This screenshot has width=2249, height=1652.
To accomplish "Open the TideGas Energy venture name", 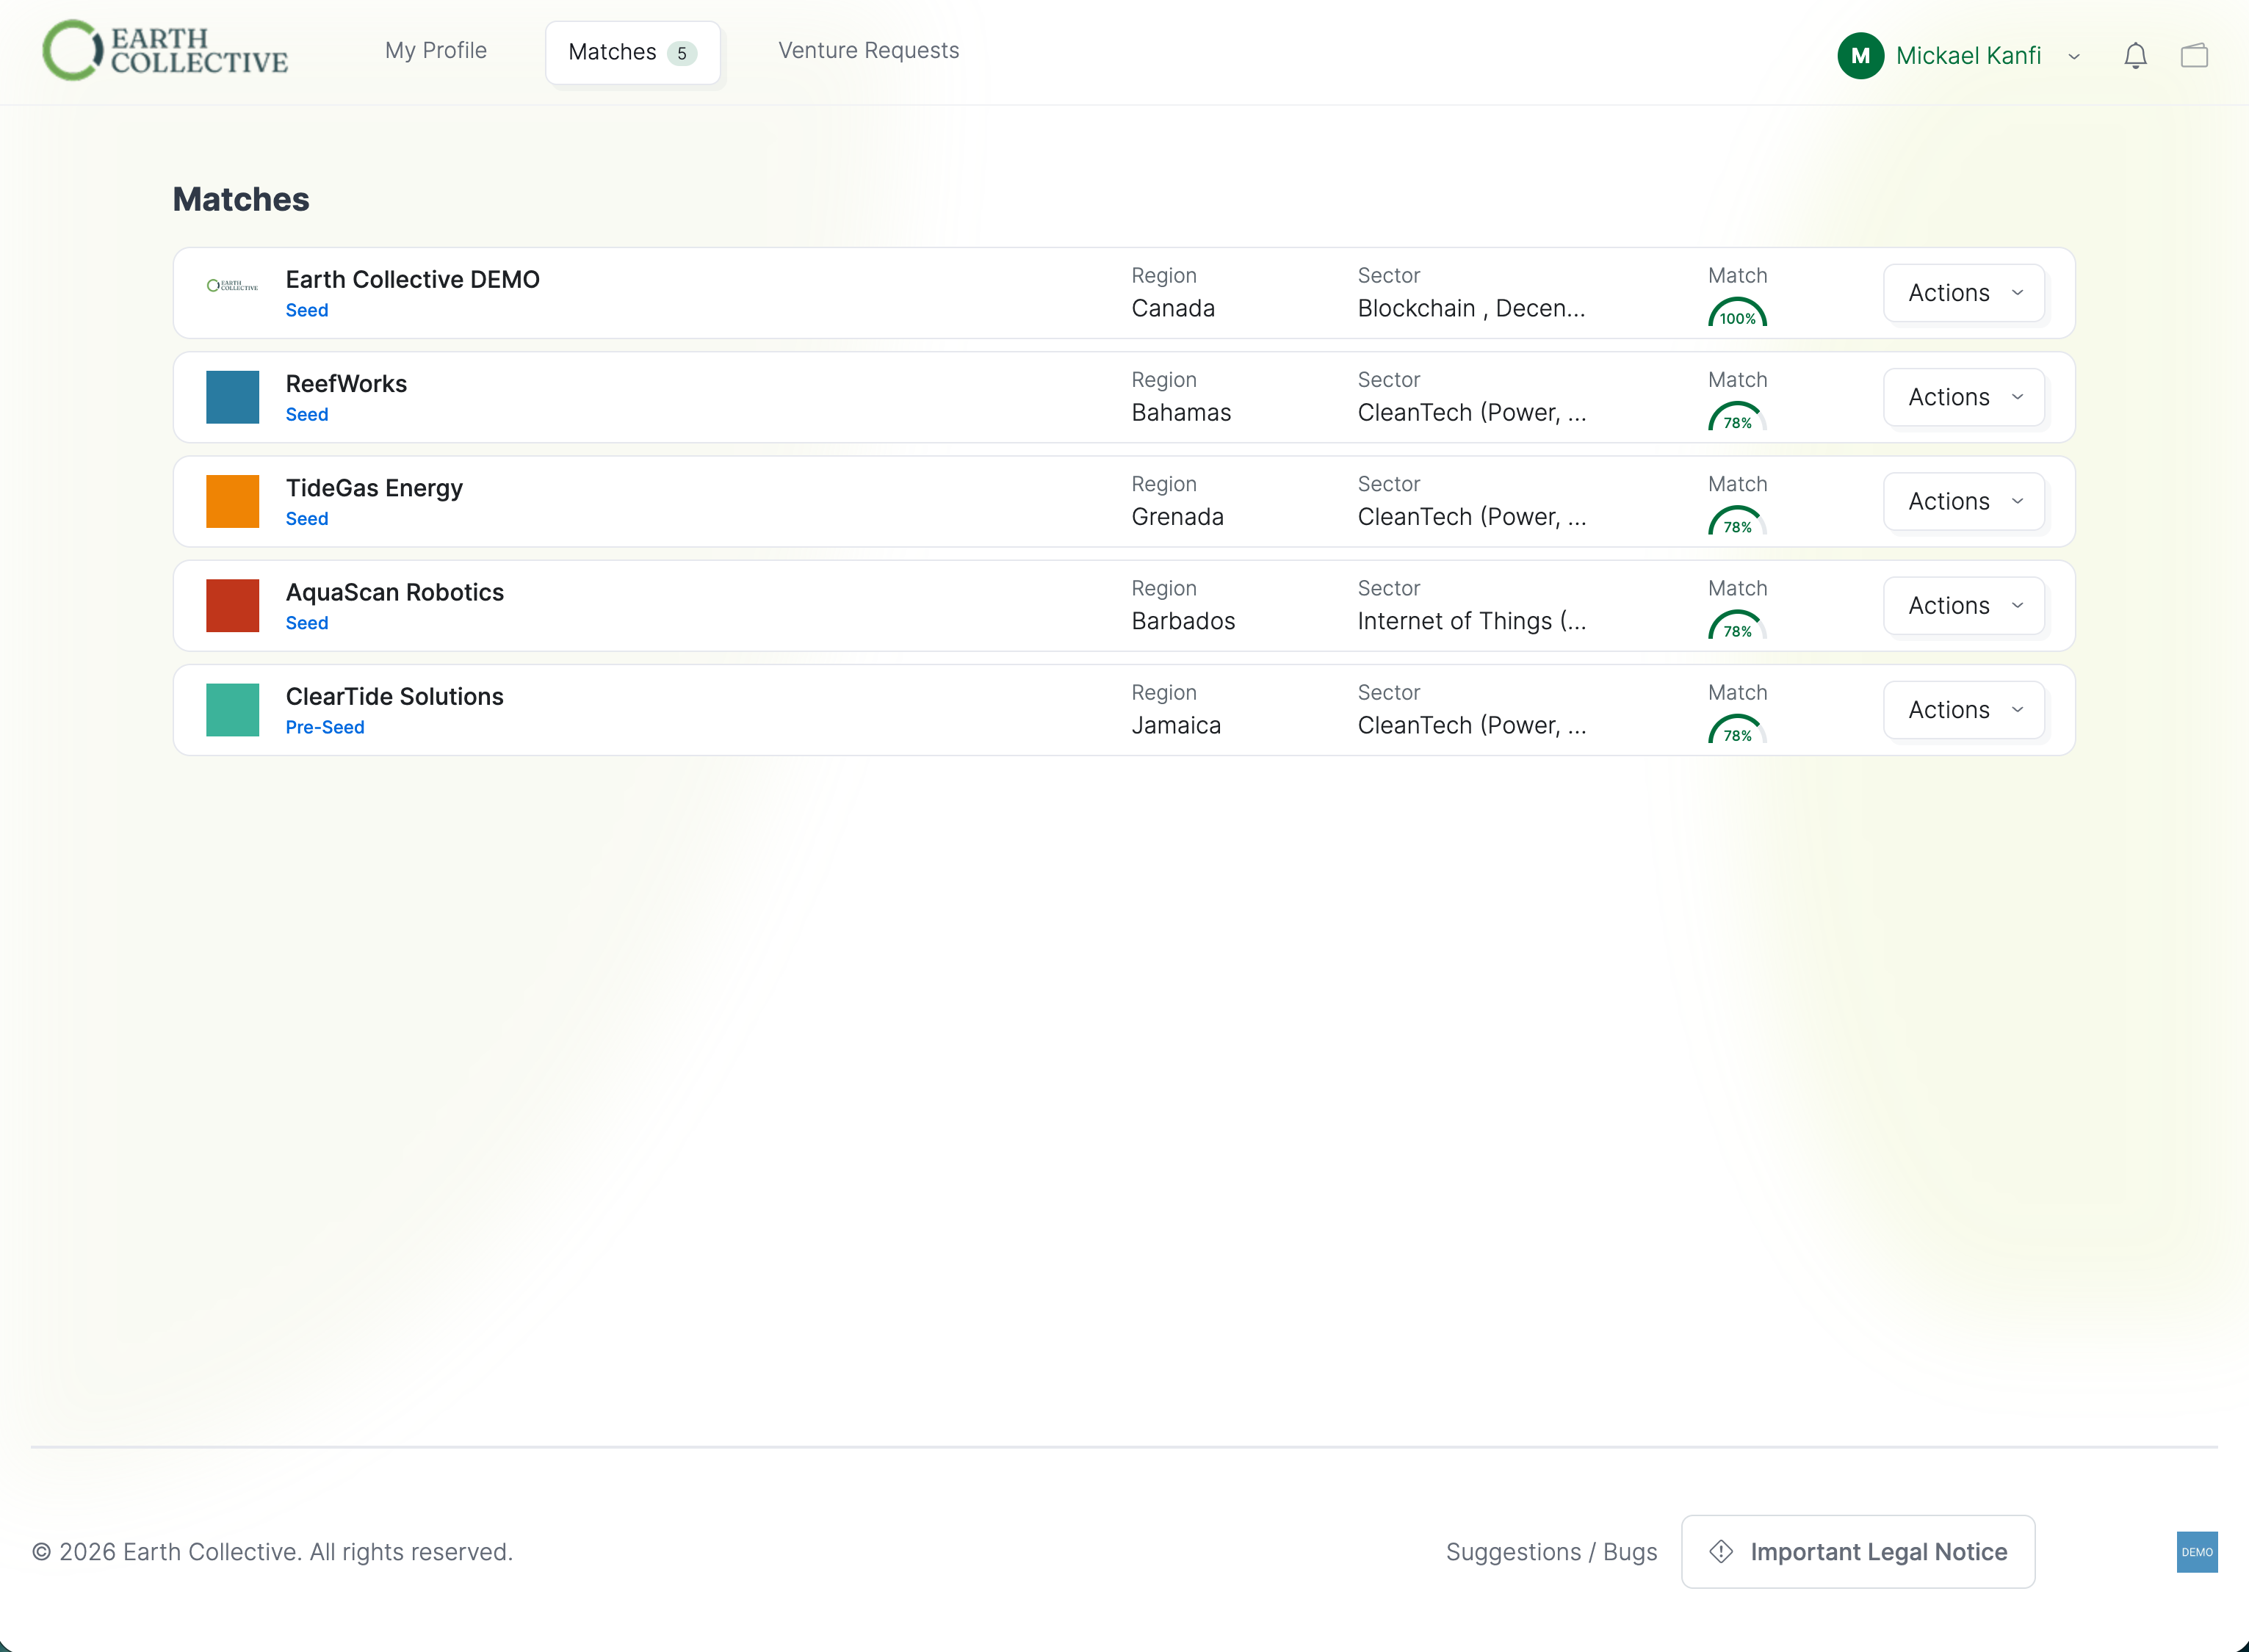I will tap(374, 488).
